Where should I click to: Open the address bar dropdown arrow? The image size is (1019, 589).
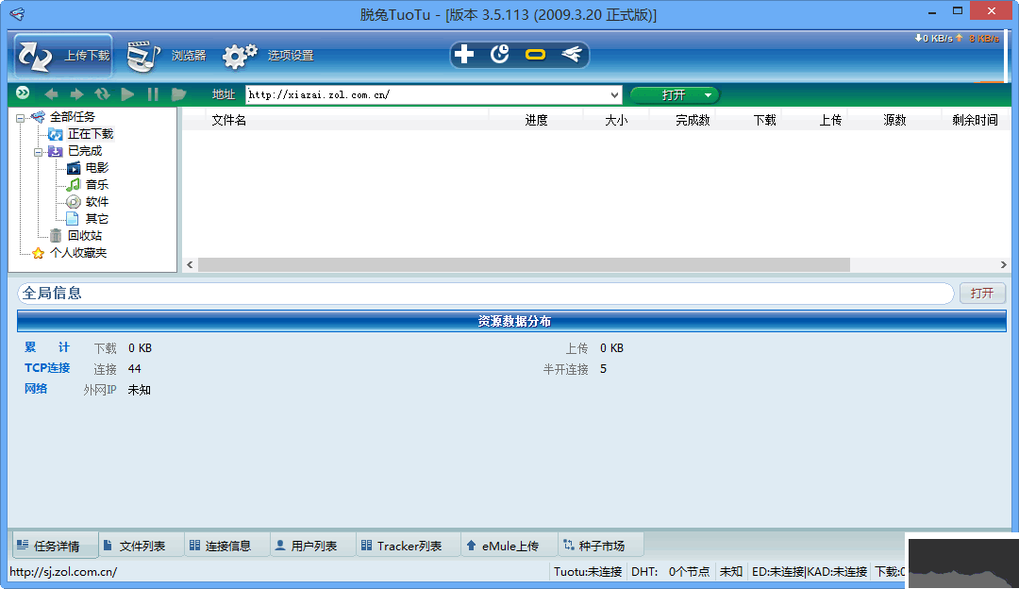[x=614, y=95]
